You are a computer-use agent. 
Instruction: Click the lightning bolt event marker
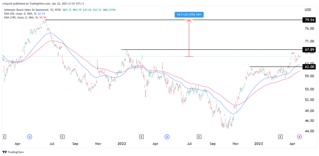click(x=299, y=137)
